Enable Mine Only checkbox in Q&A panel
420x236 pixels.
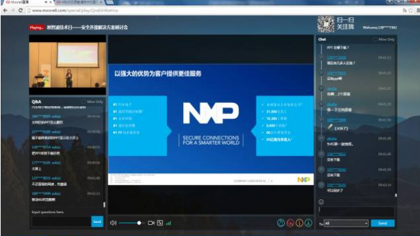coord(83,102)
